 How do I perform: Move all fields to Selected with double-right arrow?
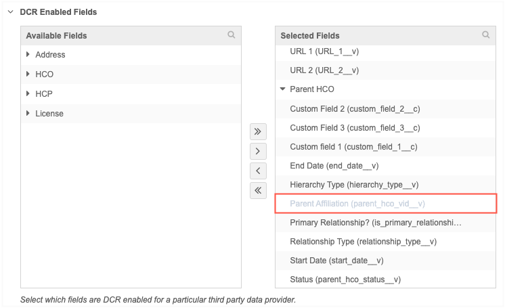258,131
